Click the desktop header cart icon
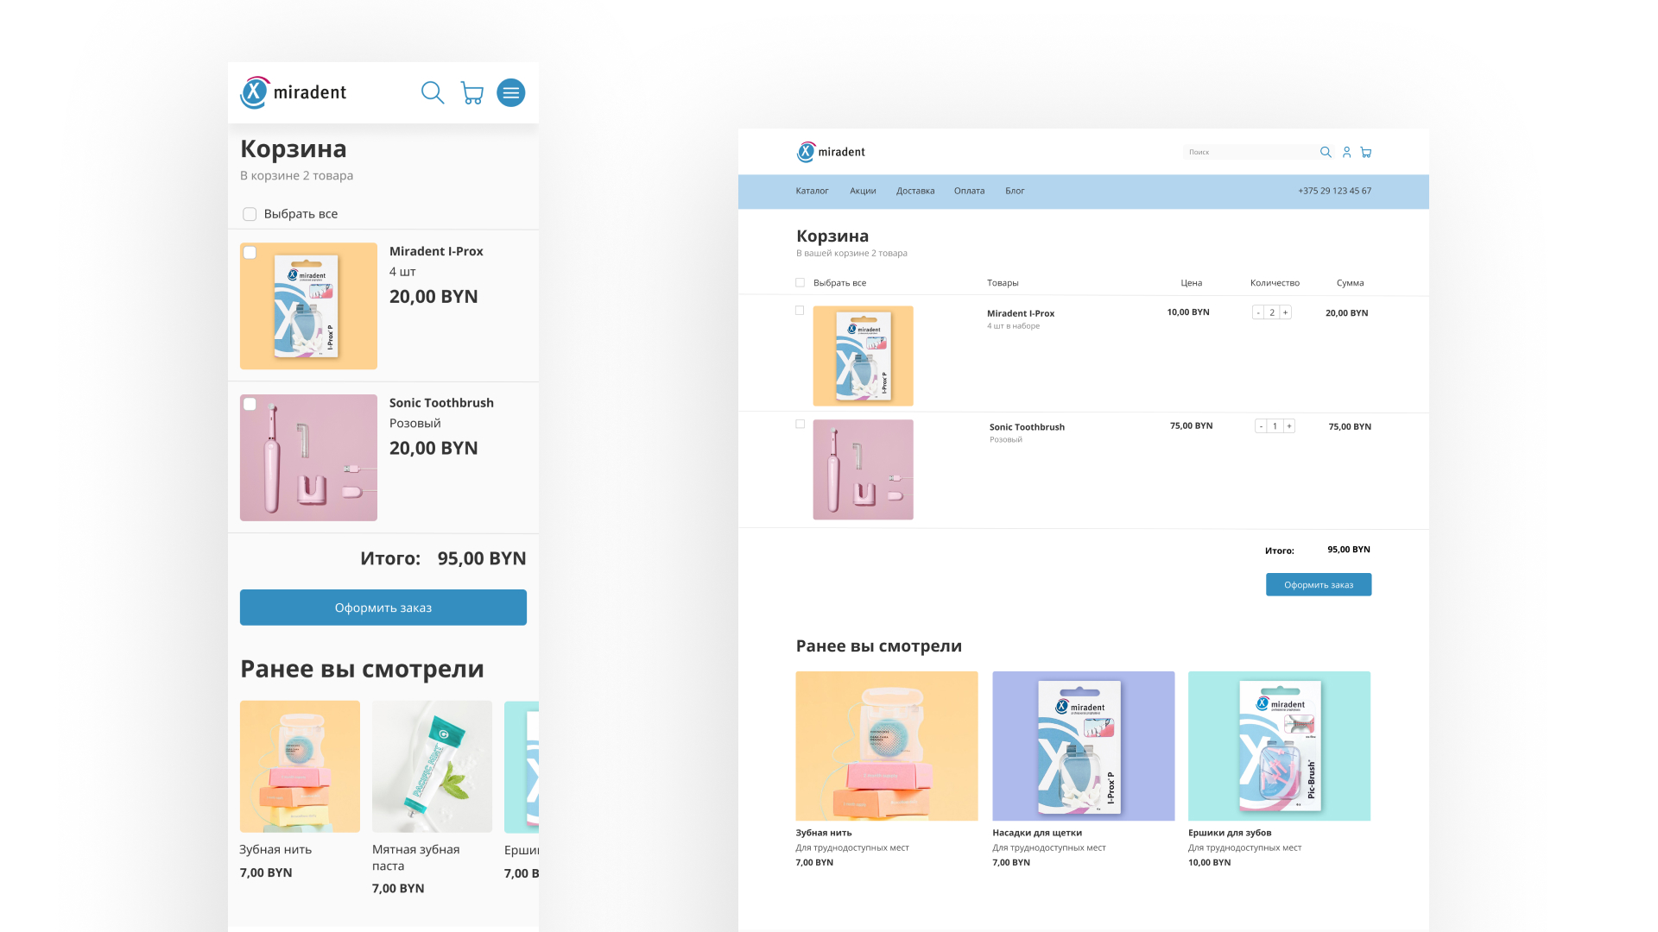 pyautogui.click(x=1366, y=152)
